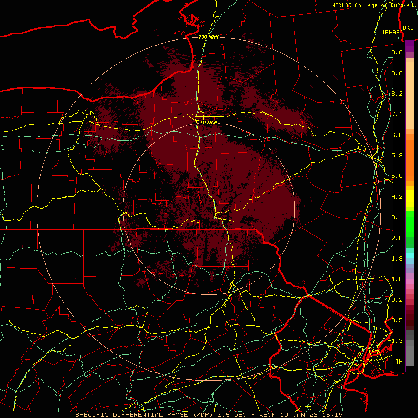Click the 7.4 value on the color scale
The width and height of the screenshot is (418, 418).
[x=397, y=114]
